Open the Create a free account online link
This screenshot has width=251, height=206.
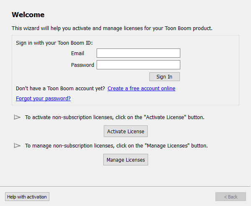(141, 89)
